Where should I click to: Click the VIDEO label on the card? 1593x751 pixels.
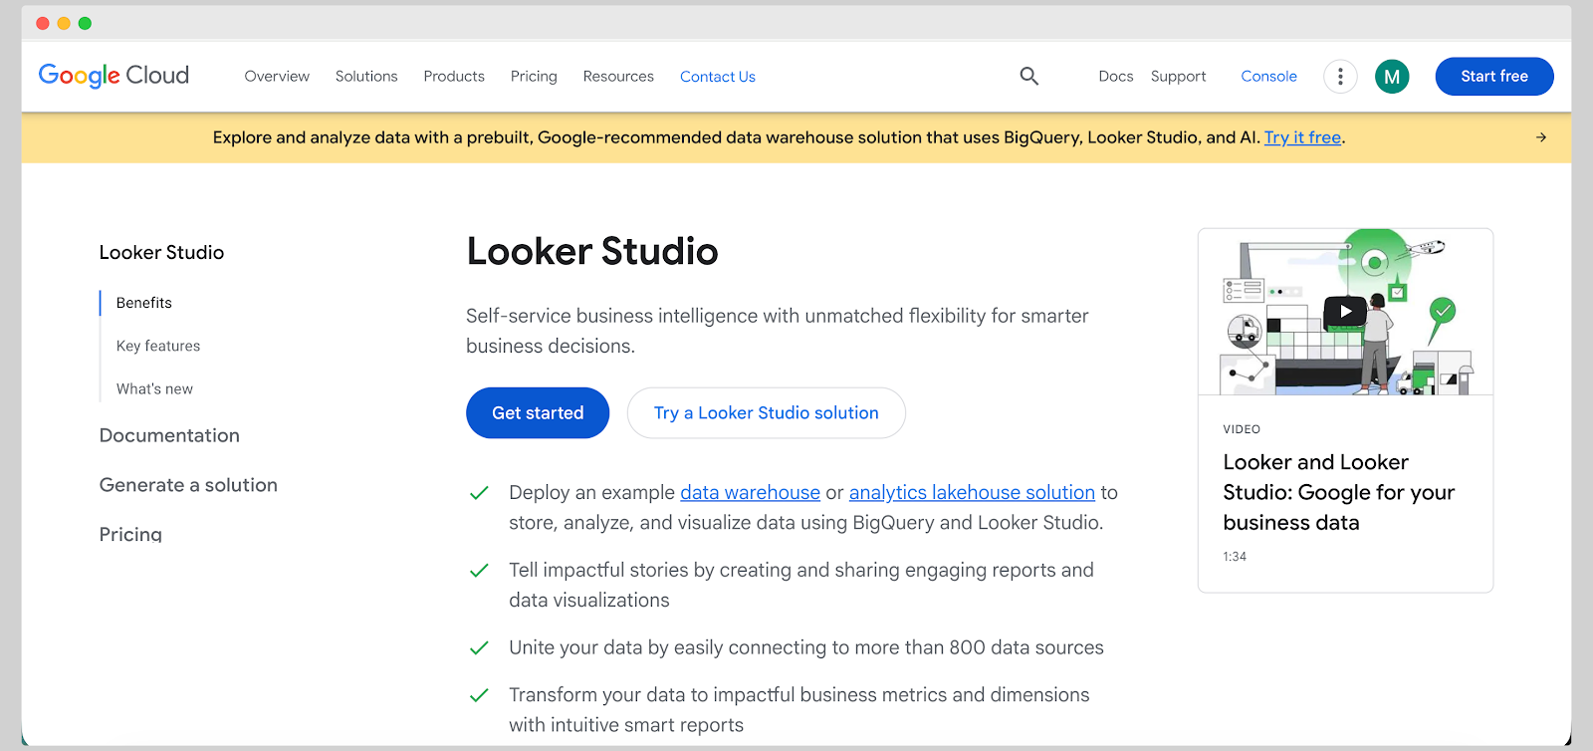[x=1242, y=429]
